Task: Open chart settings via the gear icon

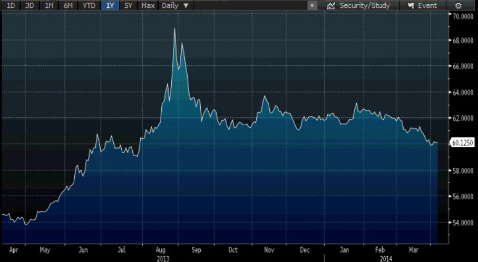Action: [x=458, y=5]
